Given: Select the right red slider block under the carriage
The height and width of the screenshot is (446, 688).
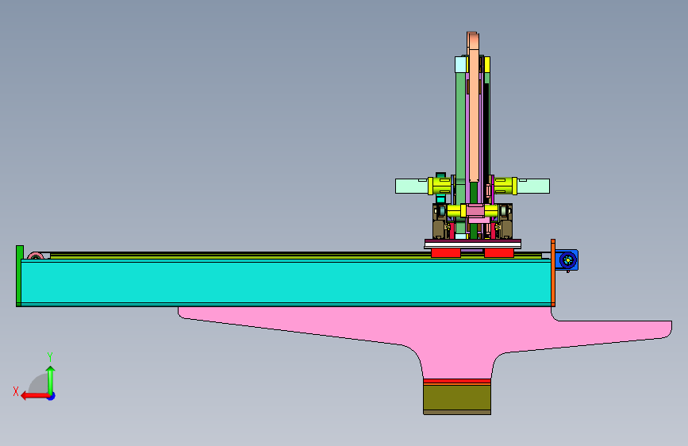Looking at the screenshot, I should (499, 253).
